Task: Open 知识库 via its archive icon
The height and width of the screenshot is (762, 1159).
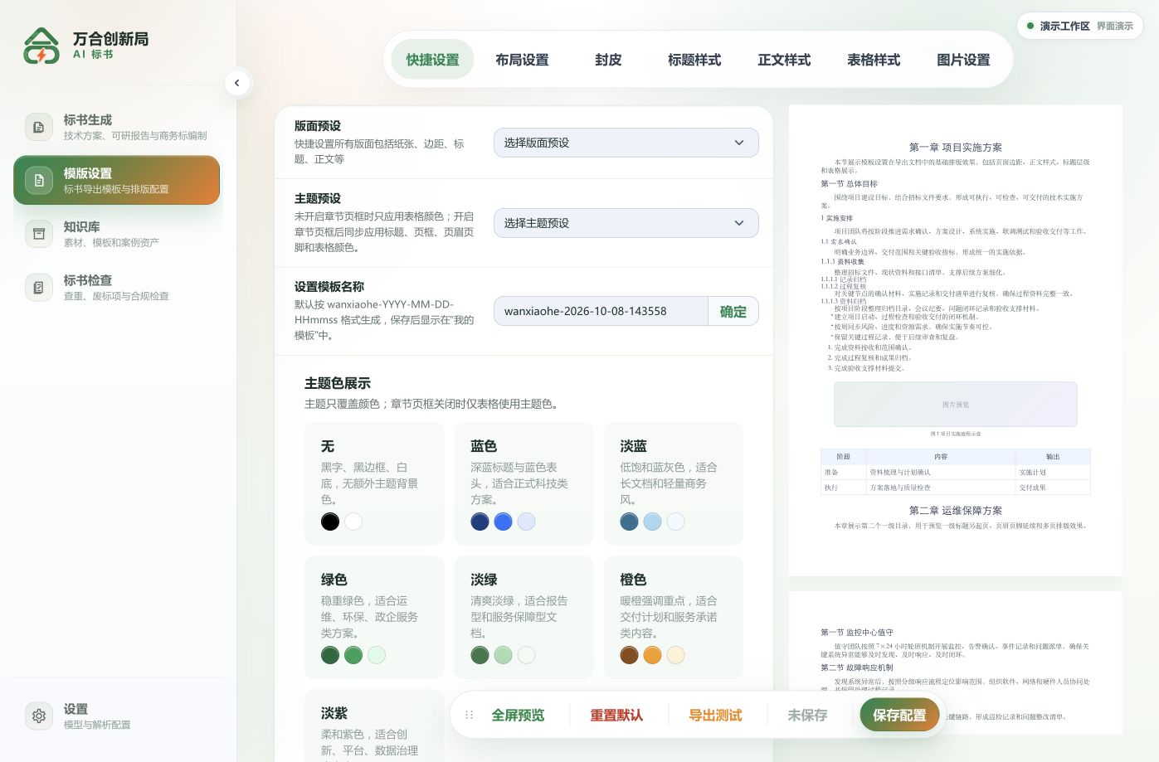Action: (38, 234)
